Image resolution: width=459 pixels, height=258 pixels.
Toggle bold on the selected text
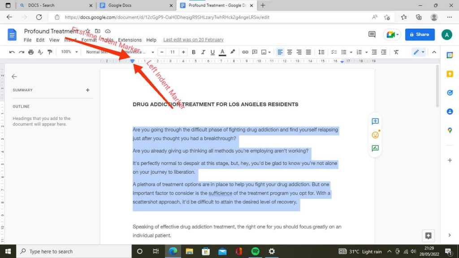pyautogui.click(x=193, y=52)
